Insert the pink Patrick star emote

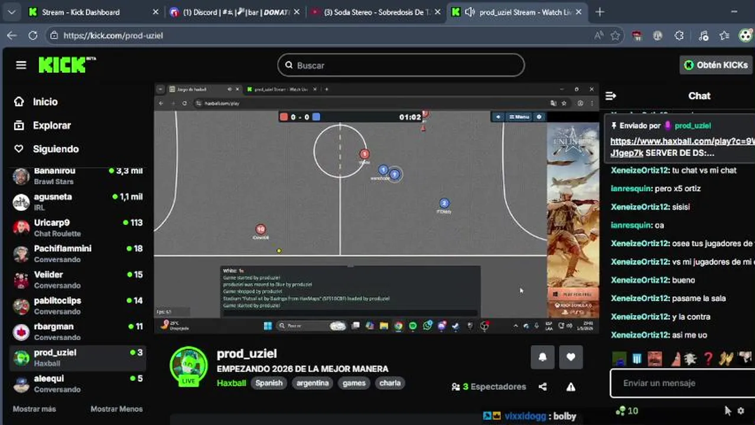(676, 358)
